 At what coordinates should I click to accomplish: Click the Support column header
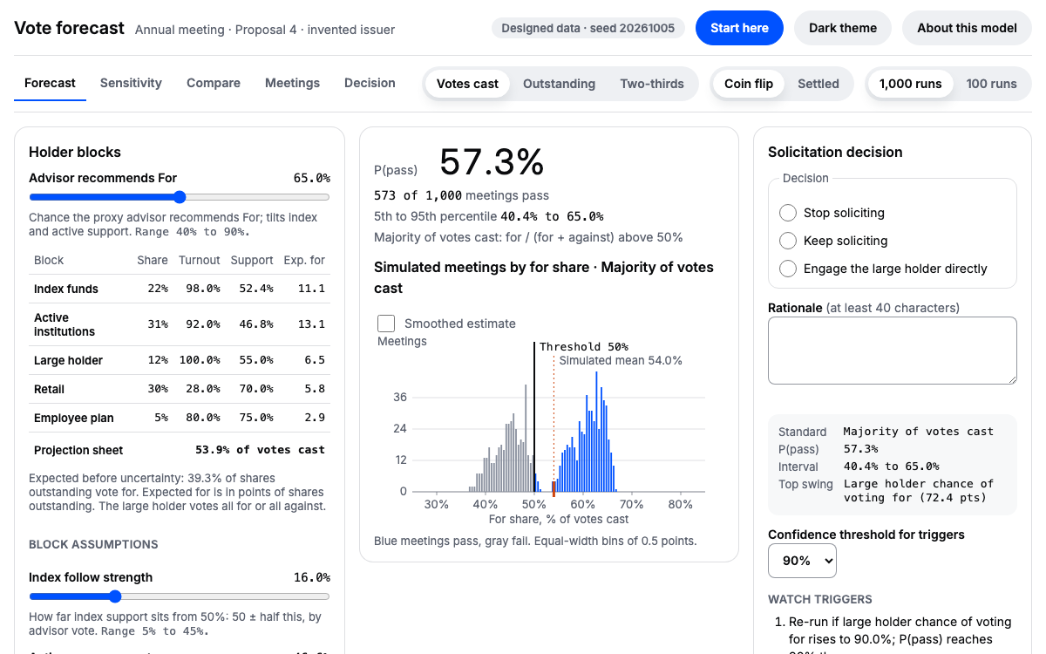252,260
